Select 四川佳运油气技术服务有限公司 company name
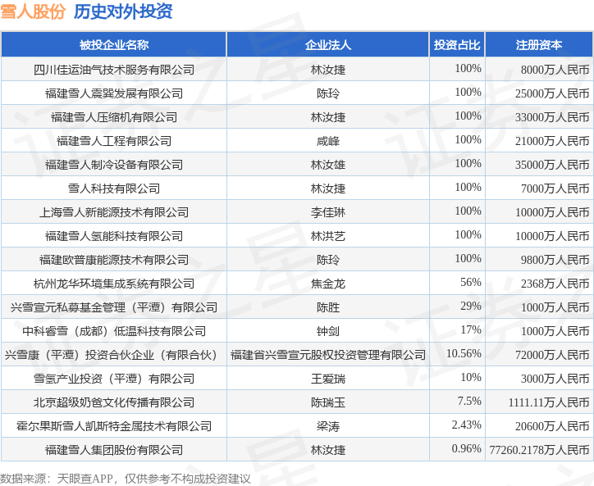This screenshot has height=486, width=594. point(114,70)
